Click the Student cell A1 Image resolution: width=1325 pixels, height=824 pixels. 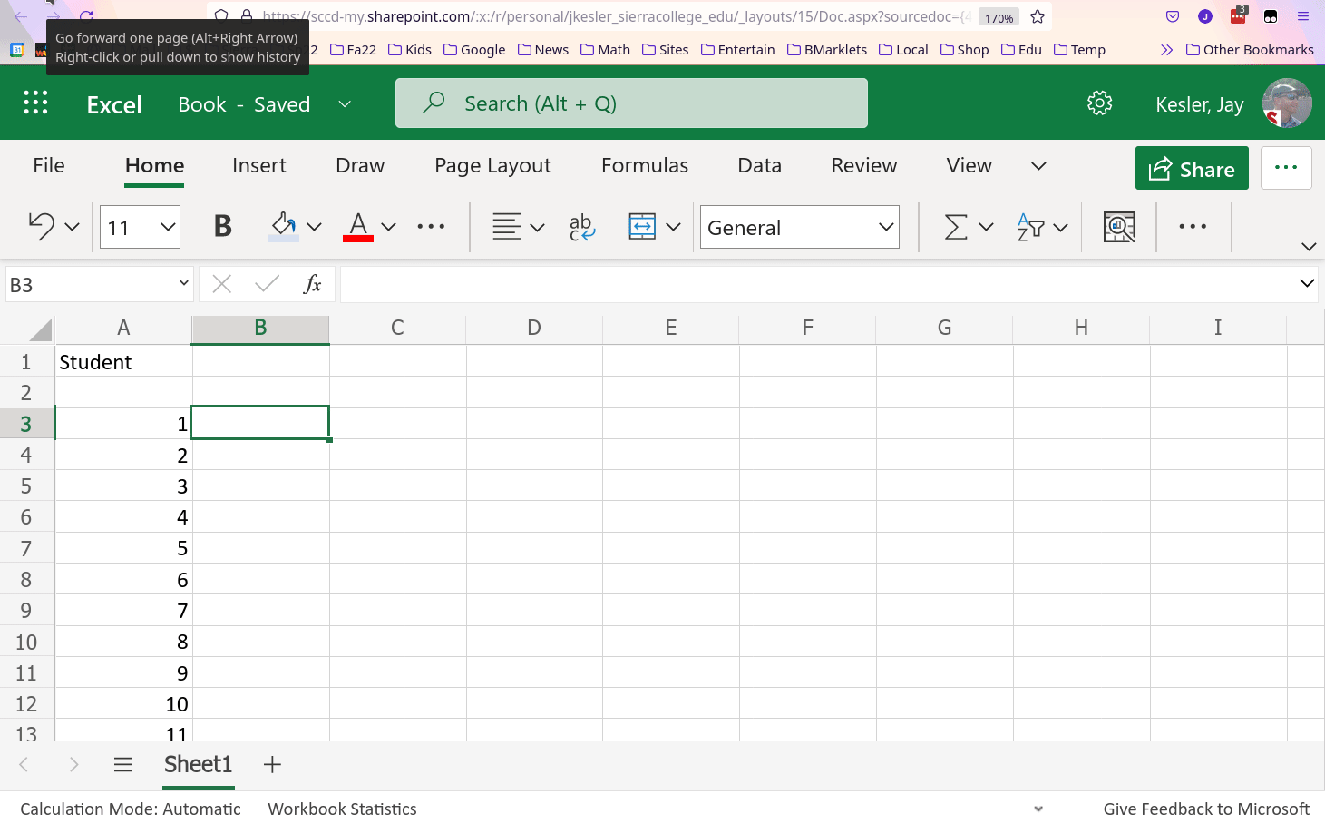tap(123, 362)
